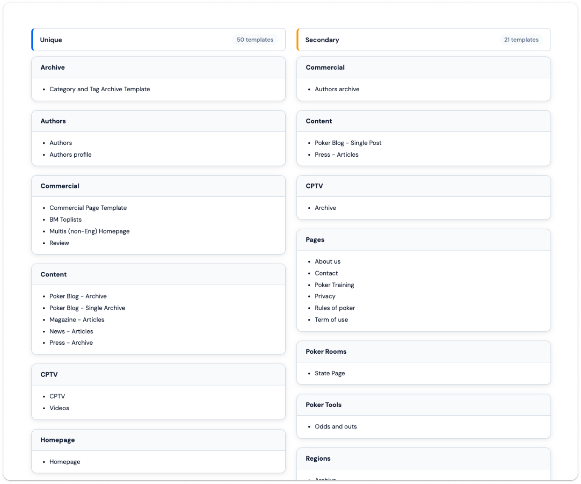The height and width of the screenshot is (484, 581).
Task: Select the Secondary column header
Action: pyautogui.click(x=322, y=40)
